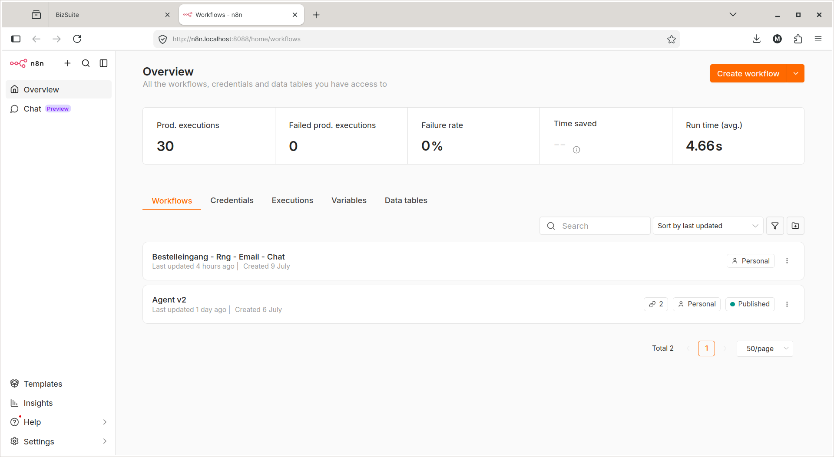Click Personal badge on Bestelleingang workflow
The height and width of the screenshot is (457, 834).
click(751, 261)
